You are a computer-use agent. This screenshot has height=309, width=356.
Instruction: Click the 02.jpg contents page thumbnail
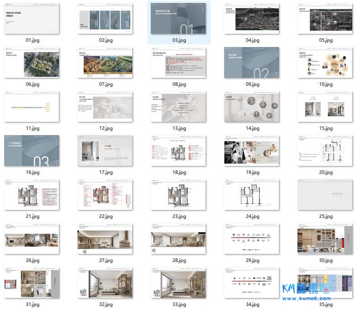[x=105, y=19]
